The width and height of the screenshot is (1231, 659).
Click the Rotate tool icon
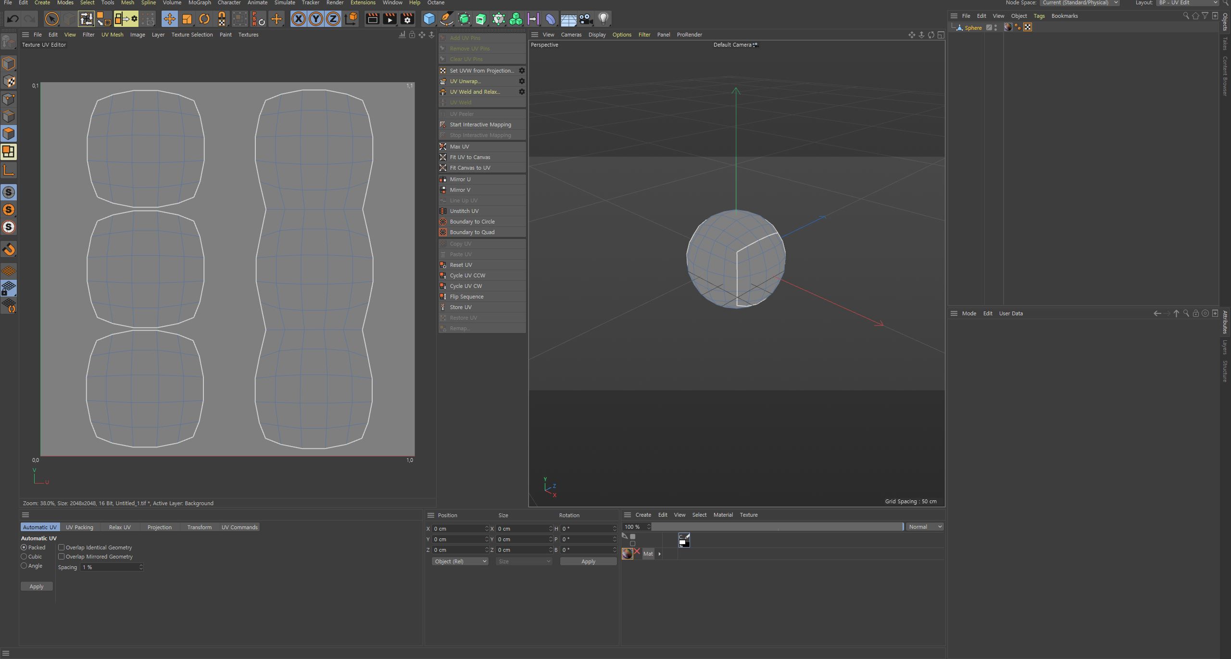pyautogui.click(x=203, y=19)
